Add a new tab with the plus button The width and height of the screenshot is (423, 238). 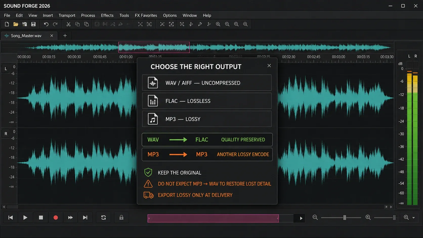coord(65,36)
